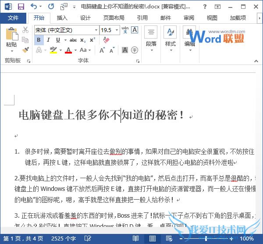Image resolution: width=263 pixels, height=244 pixels.
Task: Click the proofing status book icon
Action: tap(88, 238)
